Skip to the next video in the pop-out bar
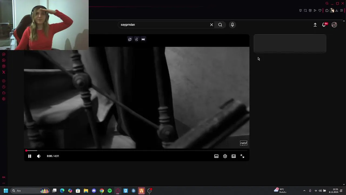 point(143,39)
